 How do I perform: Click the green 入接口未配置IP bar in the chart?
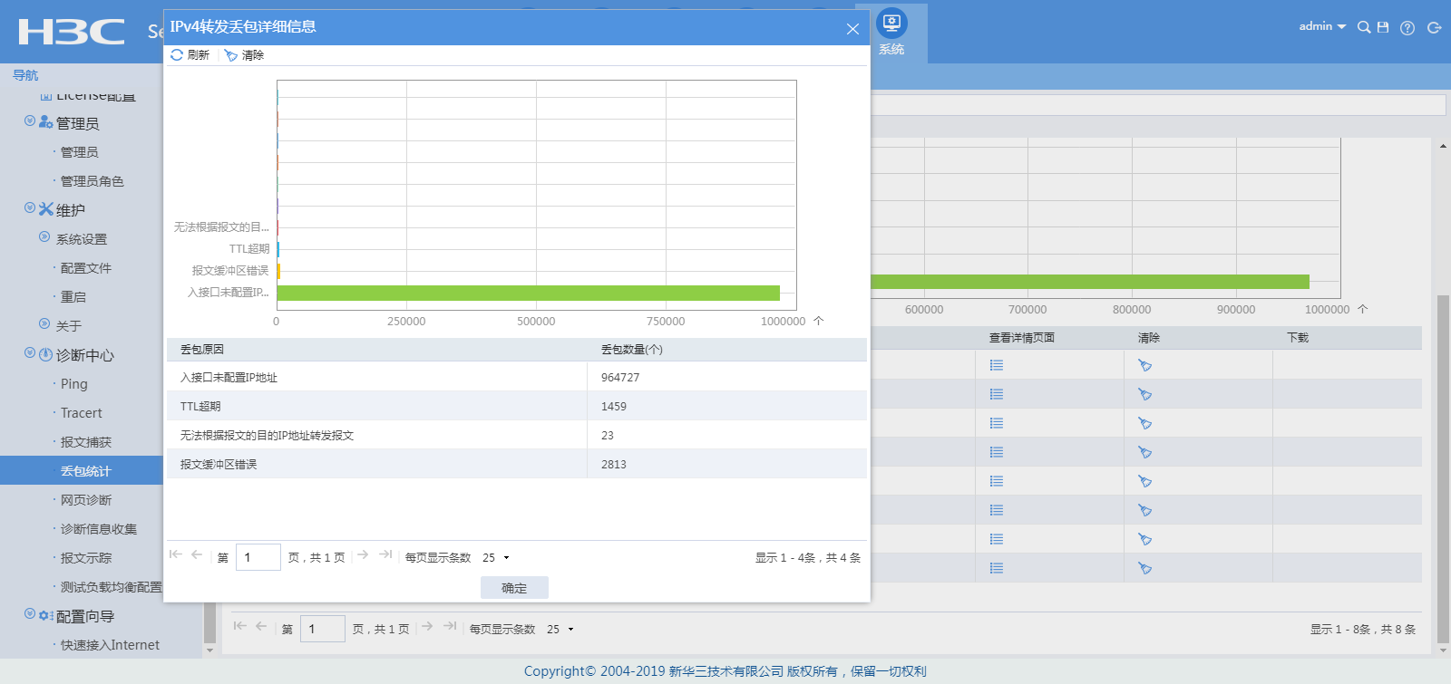(x=528, y=293)
